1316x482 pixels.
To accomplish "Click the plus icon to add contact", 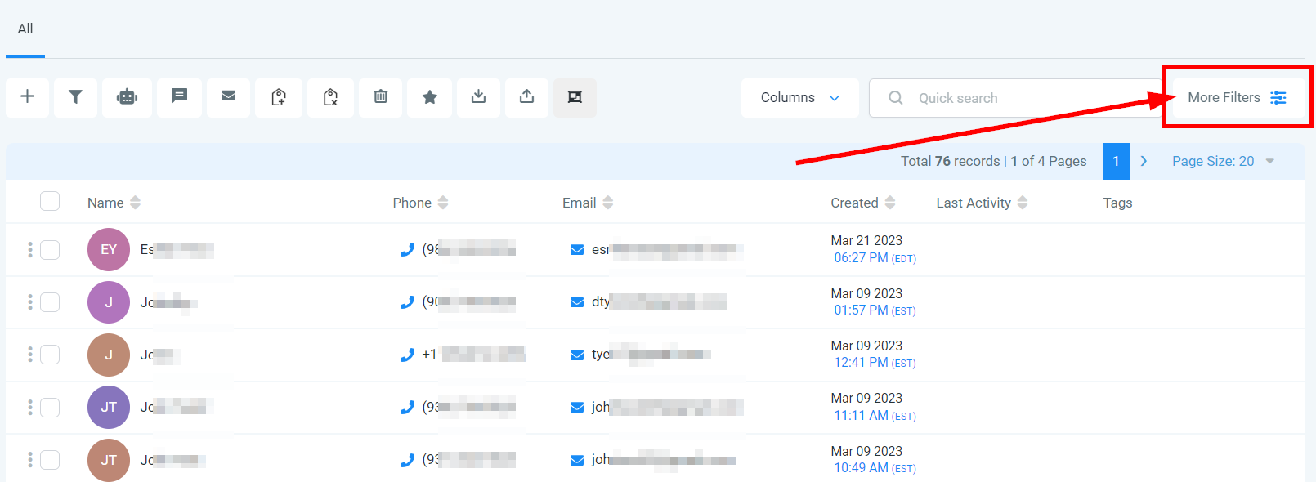I will pos(27,97).
